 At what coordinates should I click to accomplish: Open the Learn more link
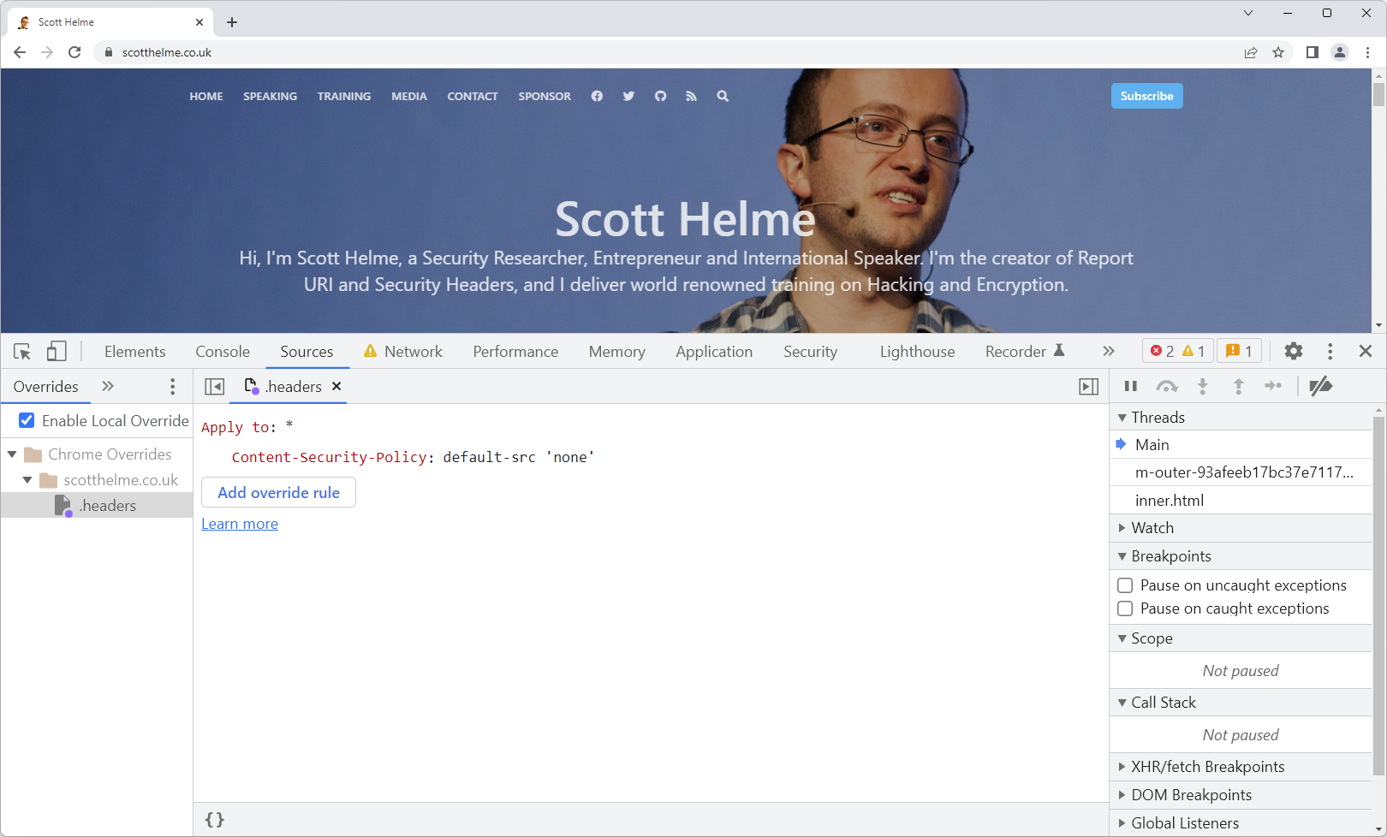point(240,524)
